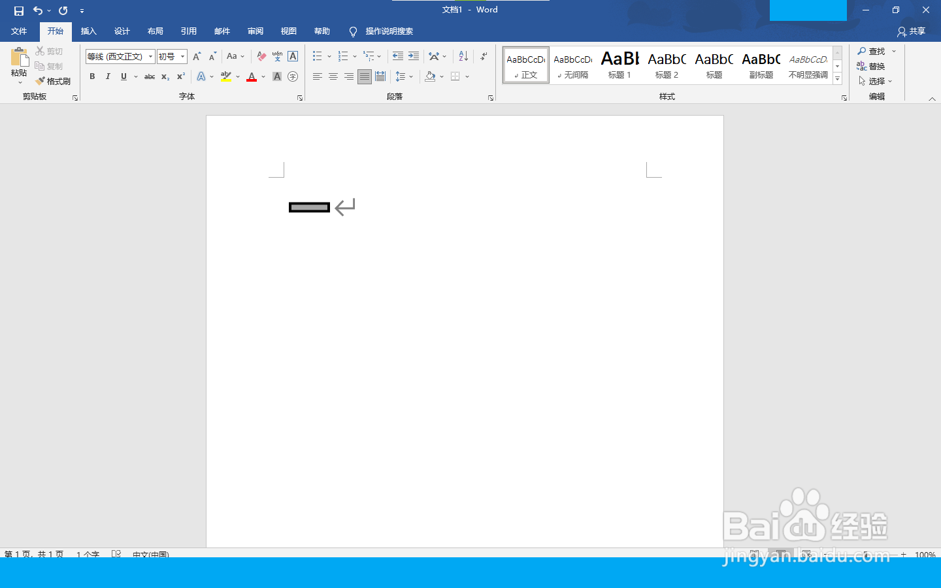Decrease paragraph indent
The height and width of the screenshot is (588, 941).
[398, 56]
